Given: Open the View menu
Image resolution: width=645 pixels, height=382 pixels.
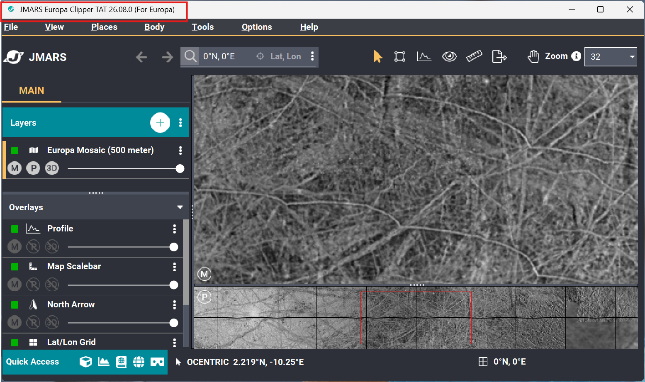Looking at the screenshot, I should pos(54,27).
